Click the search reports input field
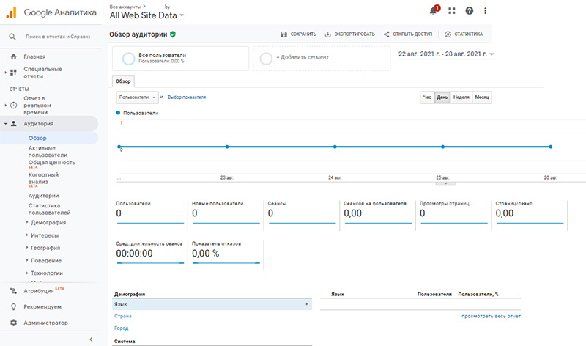 pyautogui.click(x=57, y=36)
